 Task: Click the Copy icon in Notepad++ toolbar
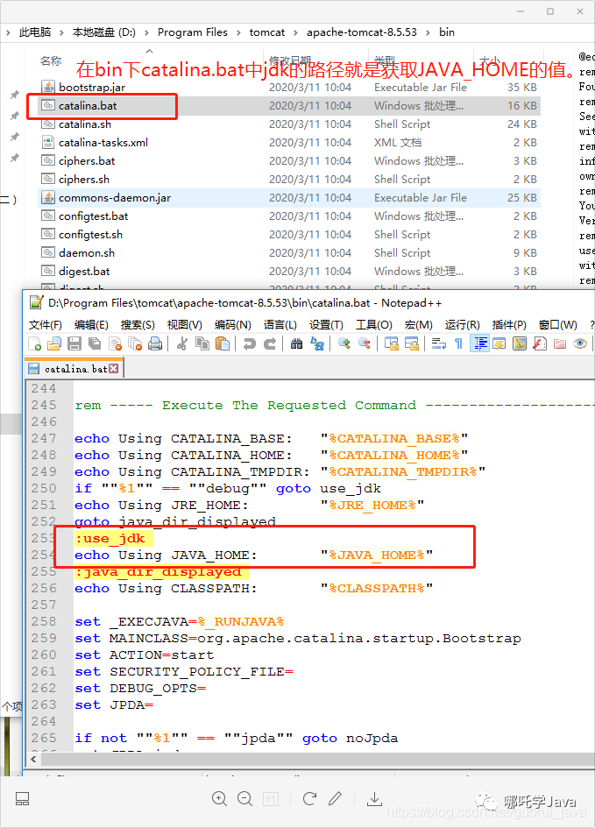click(202, 343)
